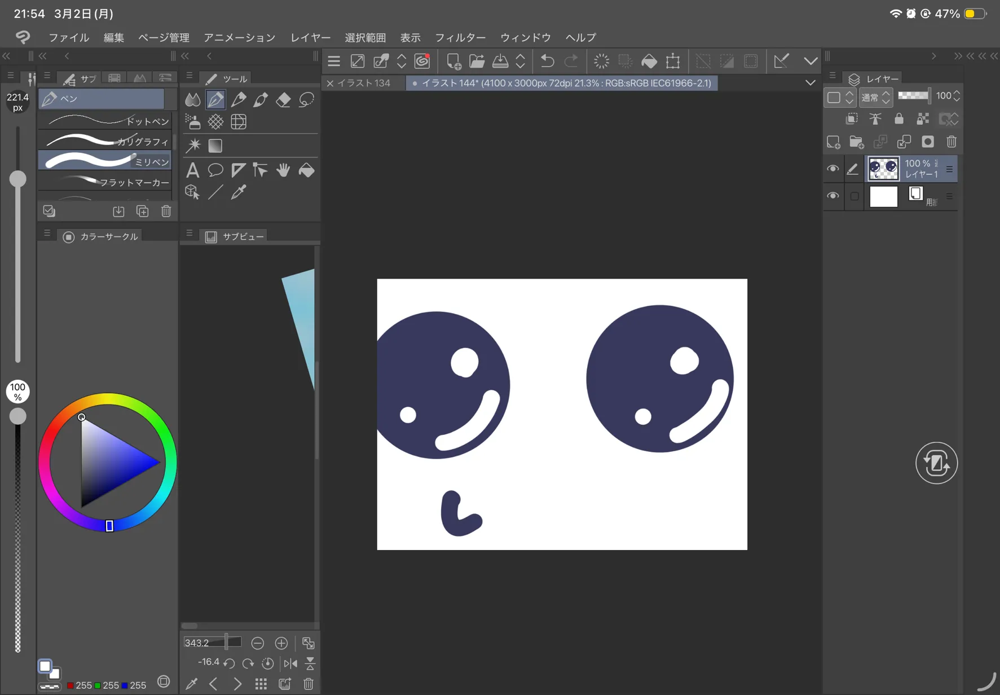The height and width of the screenshot is (695, 1000).
Task: Delete layer with trash icon in Layer panel
Action: click(x=951, y=142)
